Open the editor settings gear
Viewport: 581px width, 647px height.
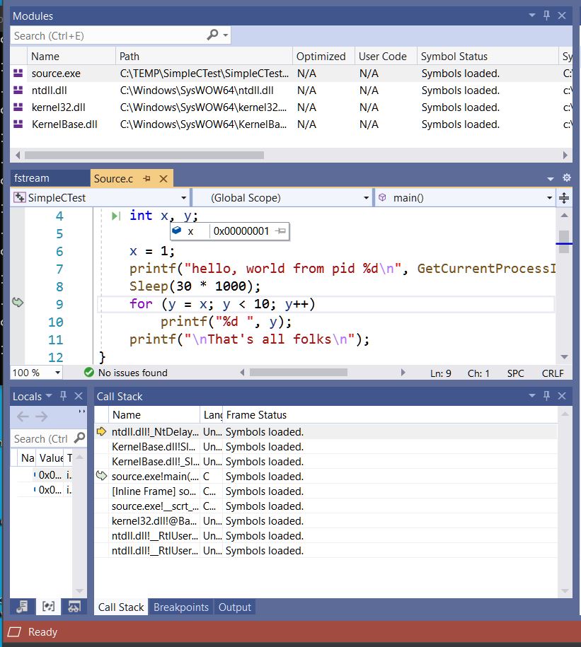point(567,177)
